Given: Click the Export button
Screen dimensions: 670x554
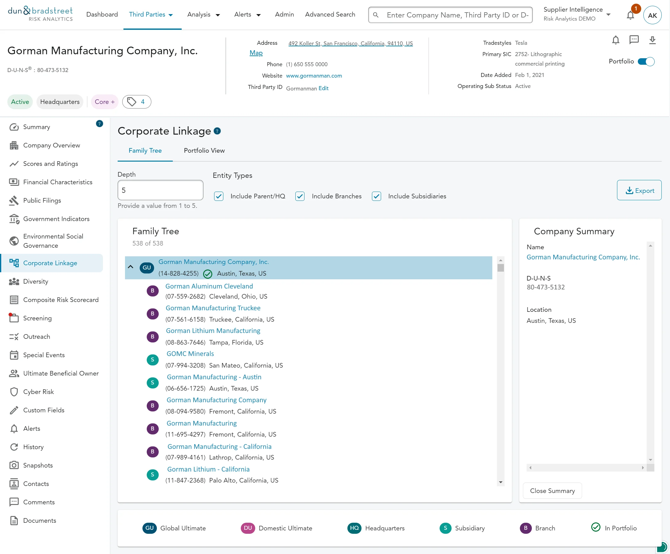Looking at the screenshot, I should (639, 190).
